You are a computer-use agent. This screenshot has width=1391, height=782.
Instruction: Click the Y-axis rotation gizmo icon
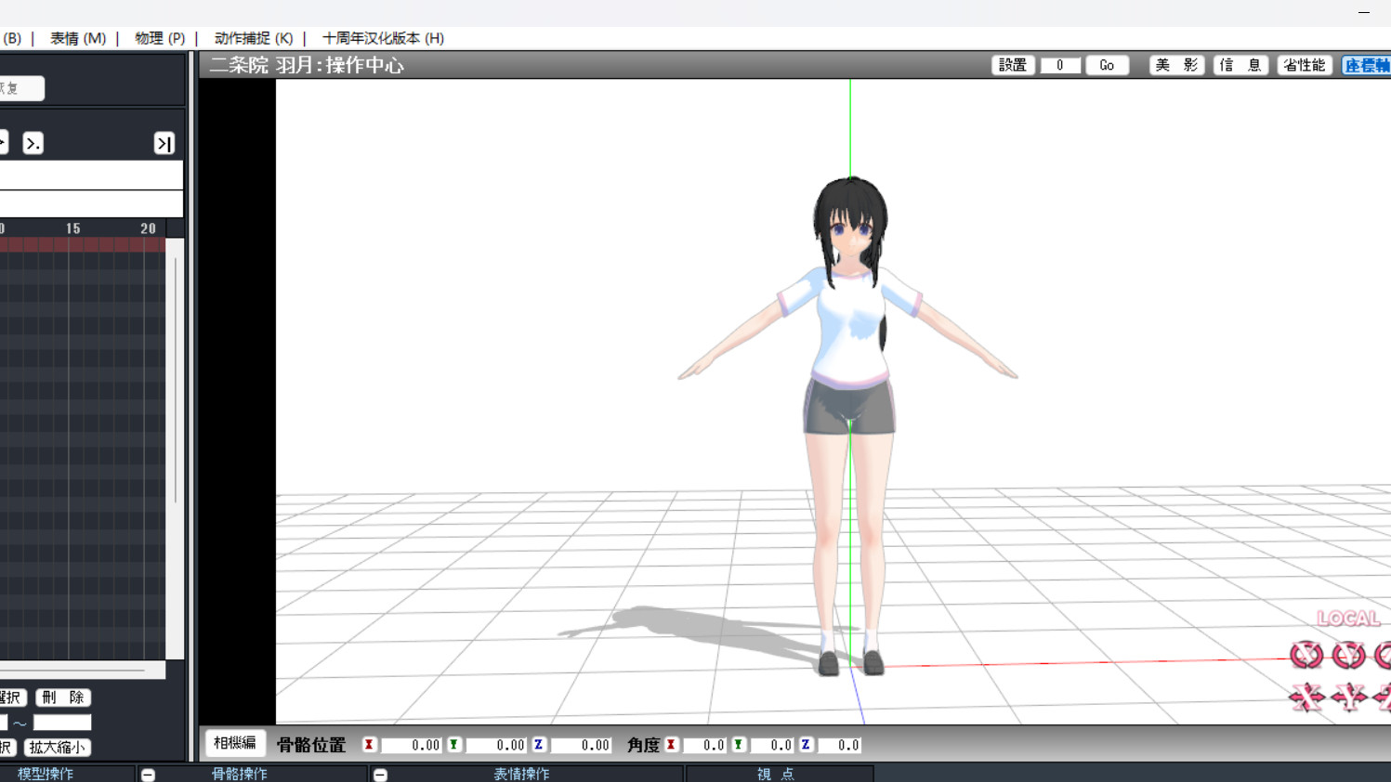1348,655
